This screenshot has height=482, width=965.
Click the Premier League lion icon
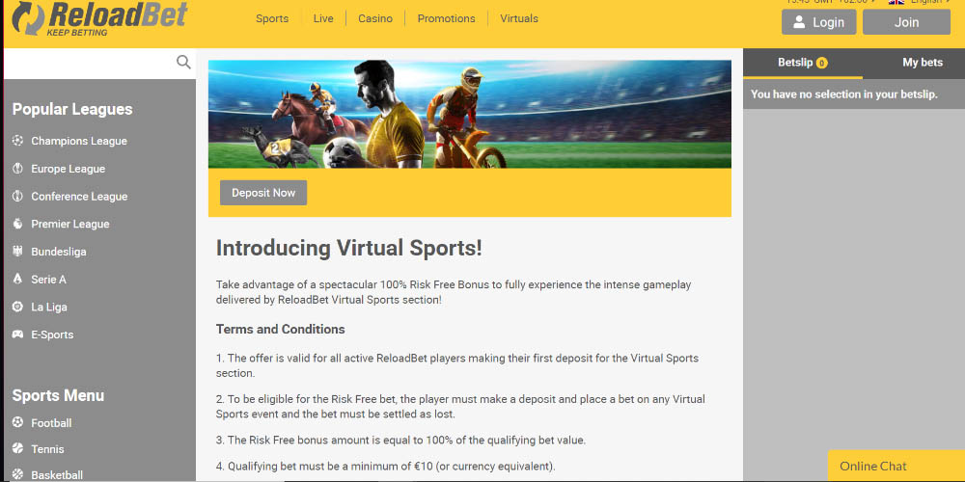(17, 224)
